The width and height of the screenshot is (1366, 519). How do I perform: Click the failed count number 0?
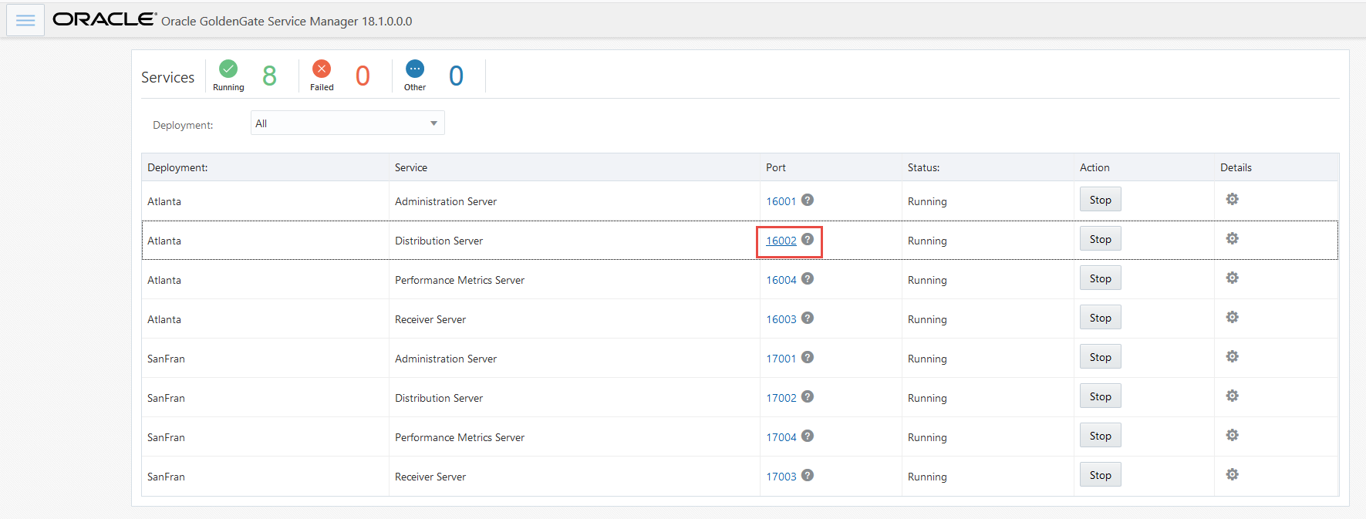coord(363,76)
